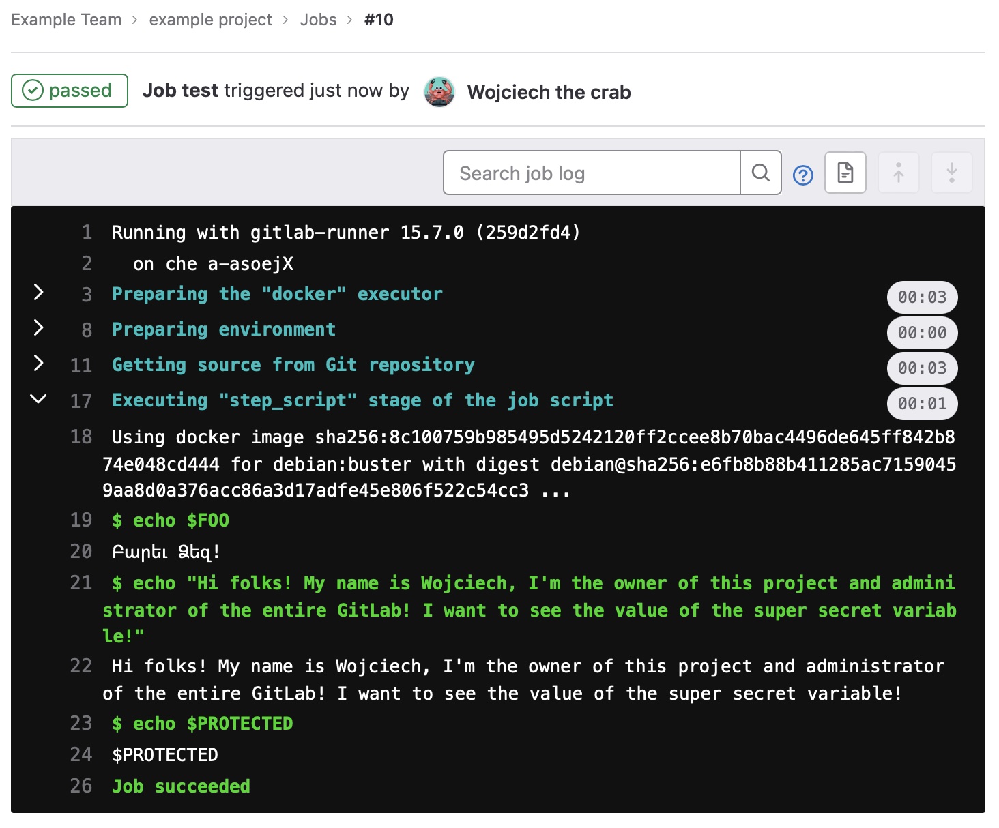This screenshot has height=828, width=999.
Task: Click the "$ echo $PROTECTED" command line
Action: (x=203, y=724)
